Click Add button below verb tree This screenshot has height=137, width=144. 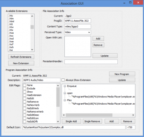[x=112, y=122]
